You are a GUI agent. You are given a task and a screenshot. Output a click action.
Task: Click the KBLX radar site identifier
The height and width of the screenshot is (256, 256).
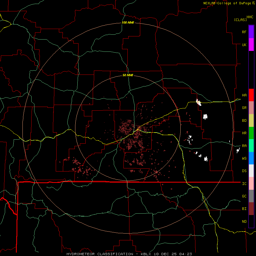click(x=147, y=254)
